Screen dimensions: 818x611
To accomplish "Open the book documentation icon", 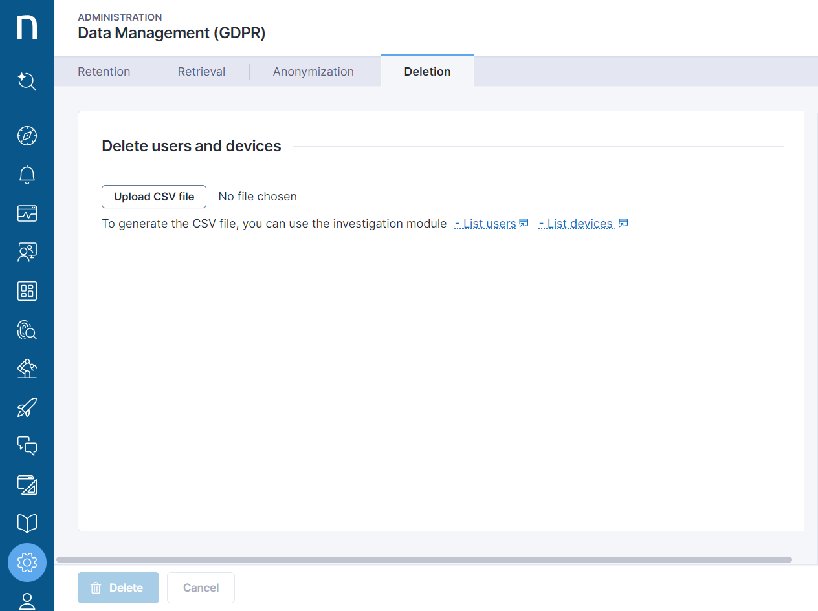I will point(27,523).
